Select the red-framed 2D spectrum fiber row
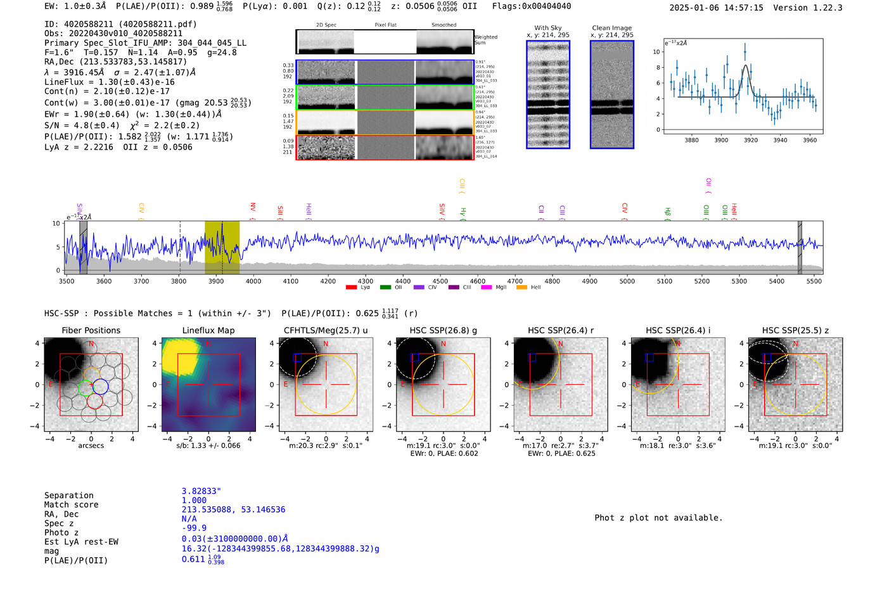Image resolution: width=887 pixels, height=604 pixels. pos(385,147)
